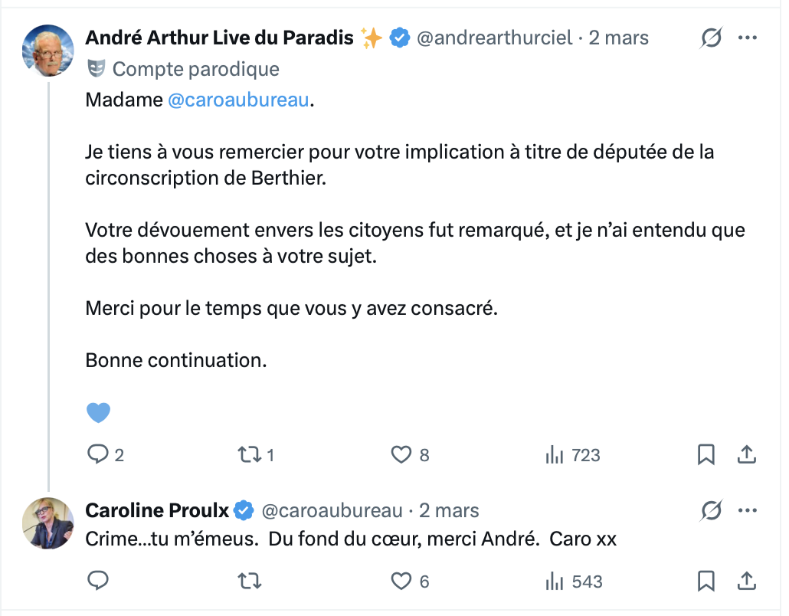Repost Caroline Proulx's reply

tap(248, 582)
